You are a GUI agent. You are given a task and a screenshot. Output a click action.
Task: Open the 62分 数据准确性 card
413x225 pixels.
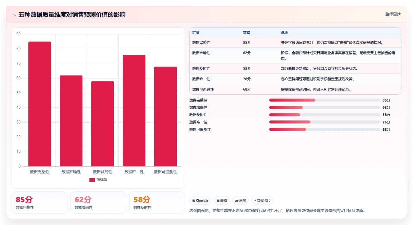click(98, 202)
